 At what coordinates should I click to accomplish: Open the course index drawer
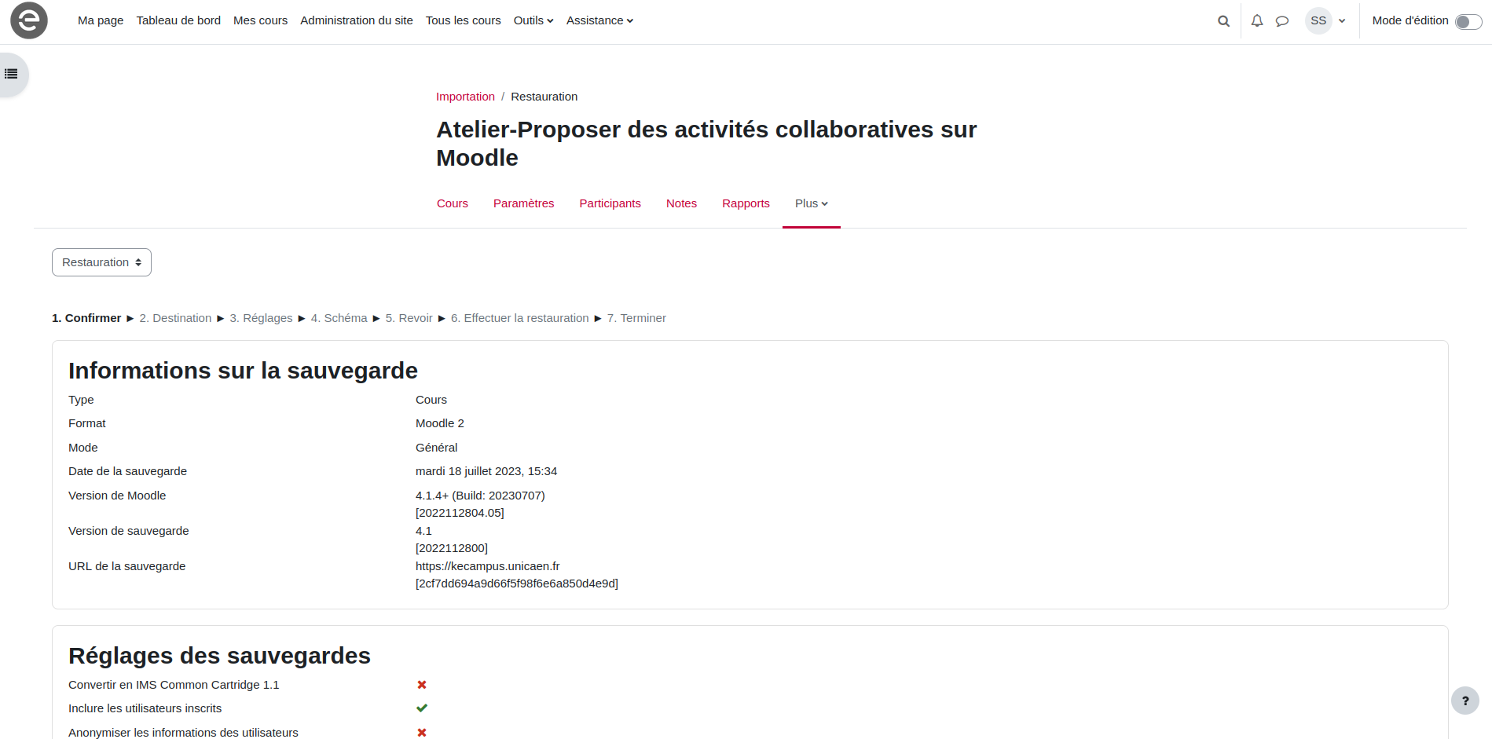(12, 74)
